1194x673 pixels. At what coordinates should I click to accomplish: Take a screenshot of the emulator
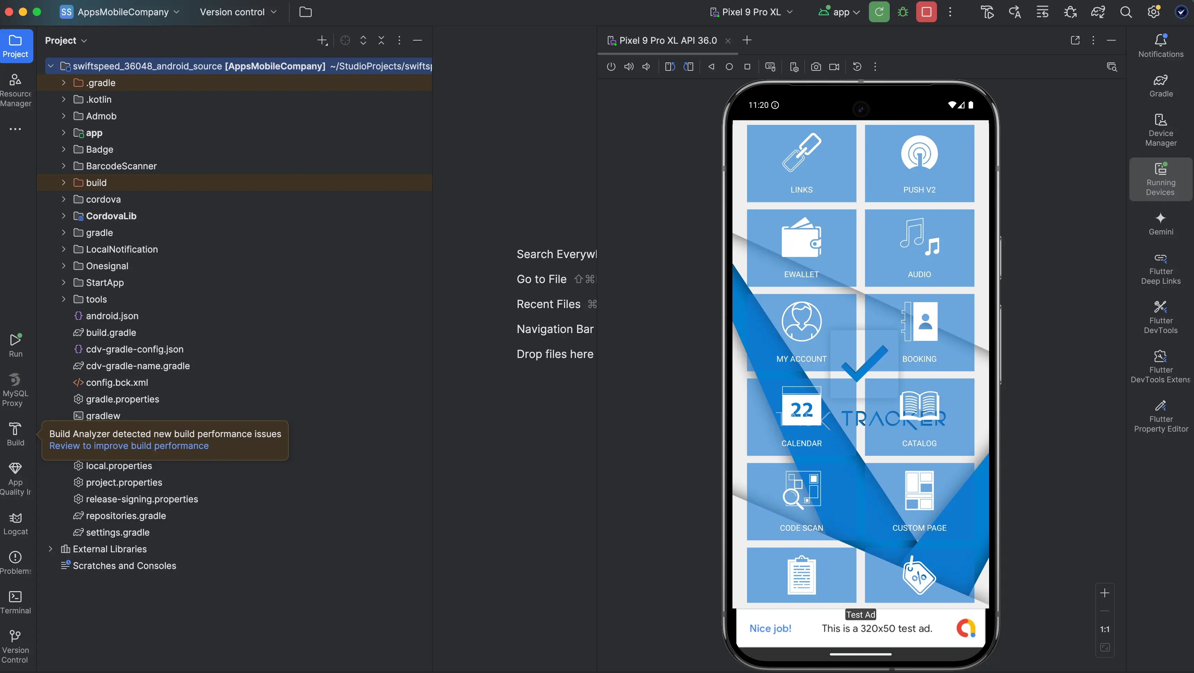tap(816, 67)
